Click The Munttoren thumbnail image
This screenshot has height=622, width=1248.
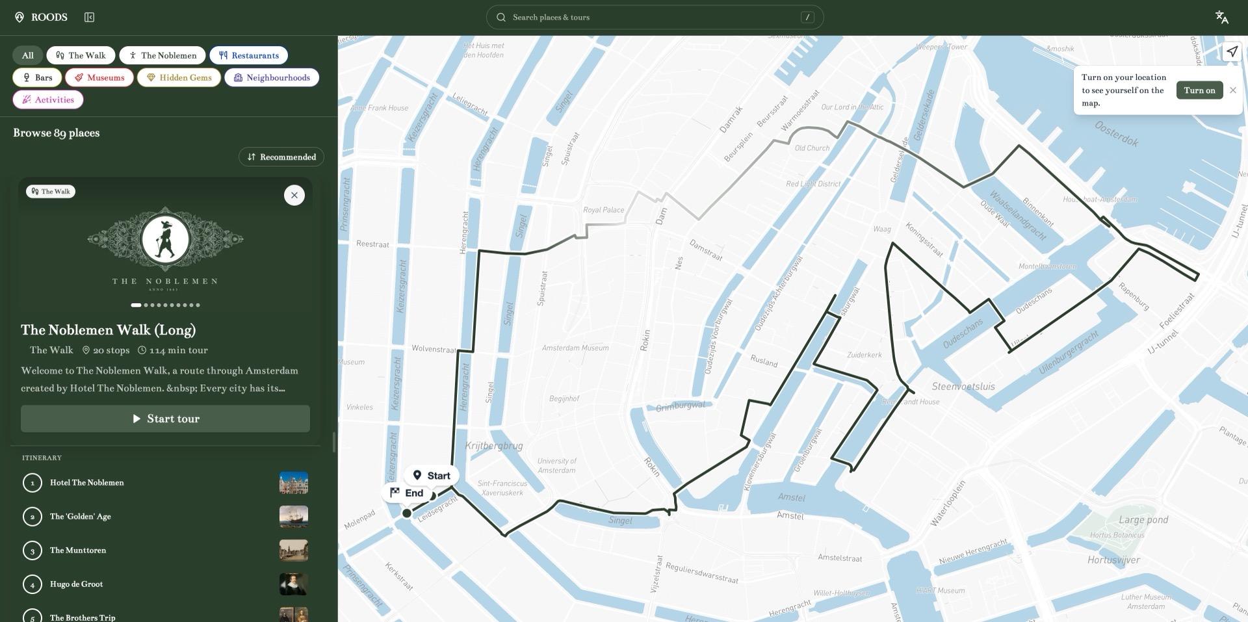294,551
